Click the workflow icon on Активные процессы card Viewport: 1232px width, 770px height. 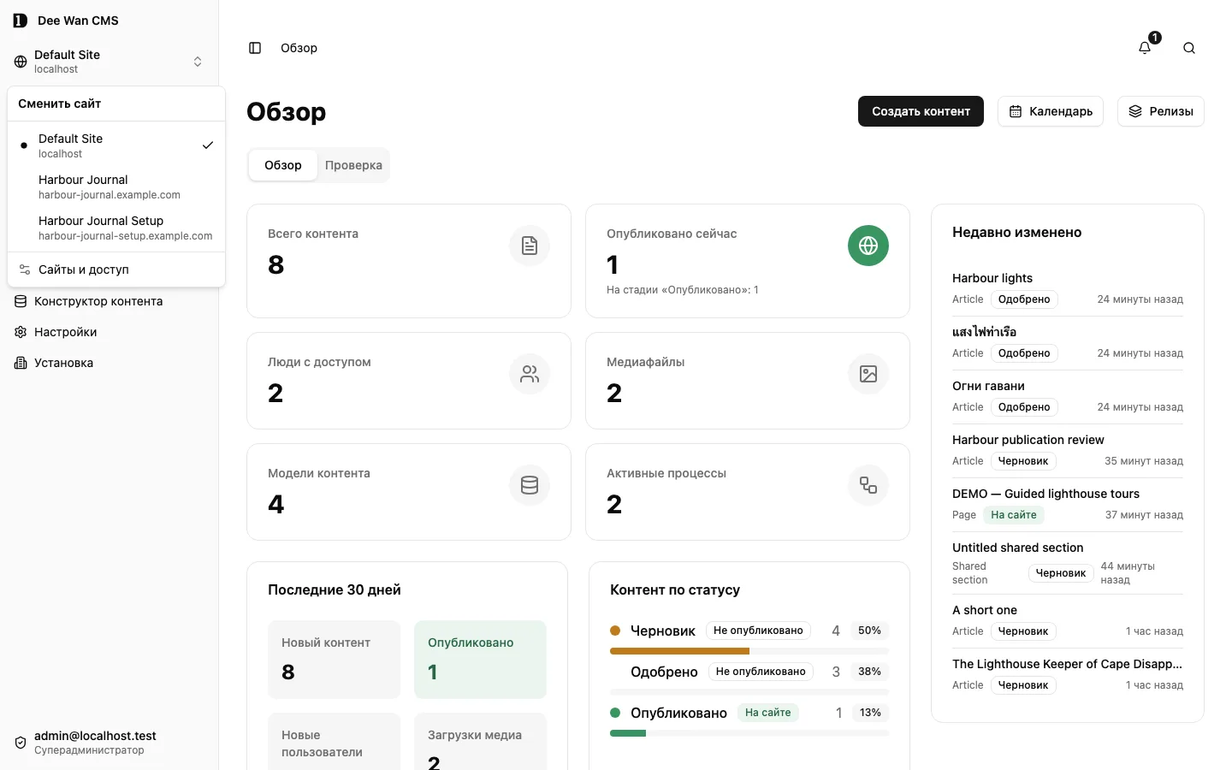coord(868,485)
